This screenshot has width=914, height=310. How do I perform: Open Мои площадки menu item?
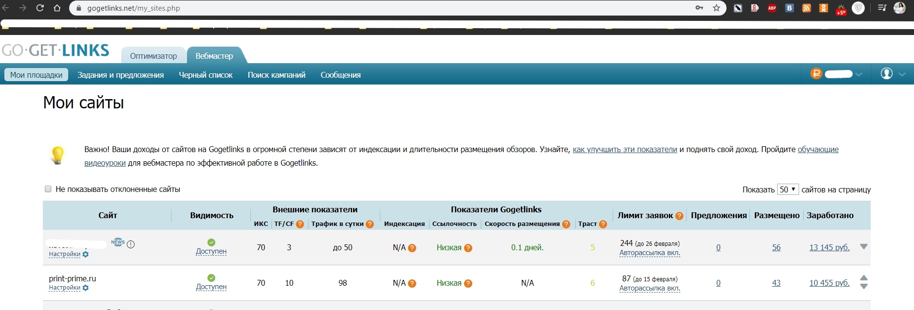click(x=37, y=75)
